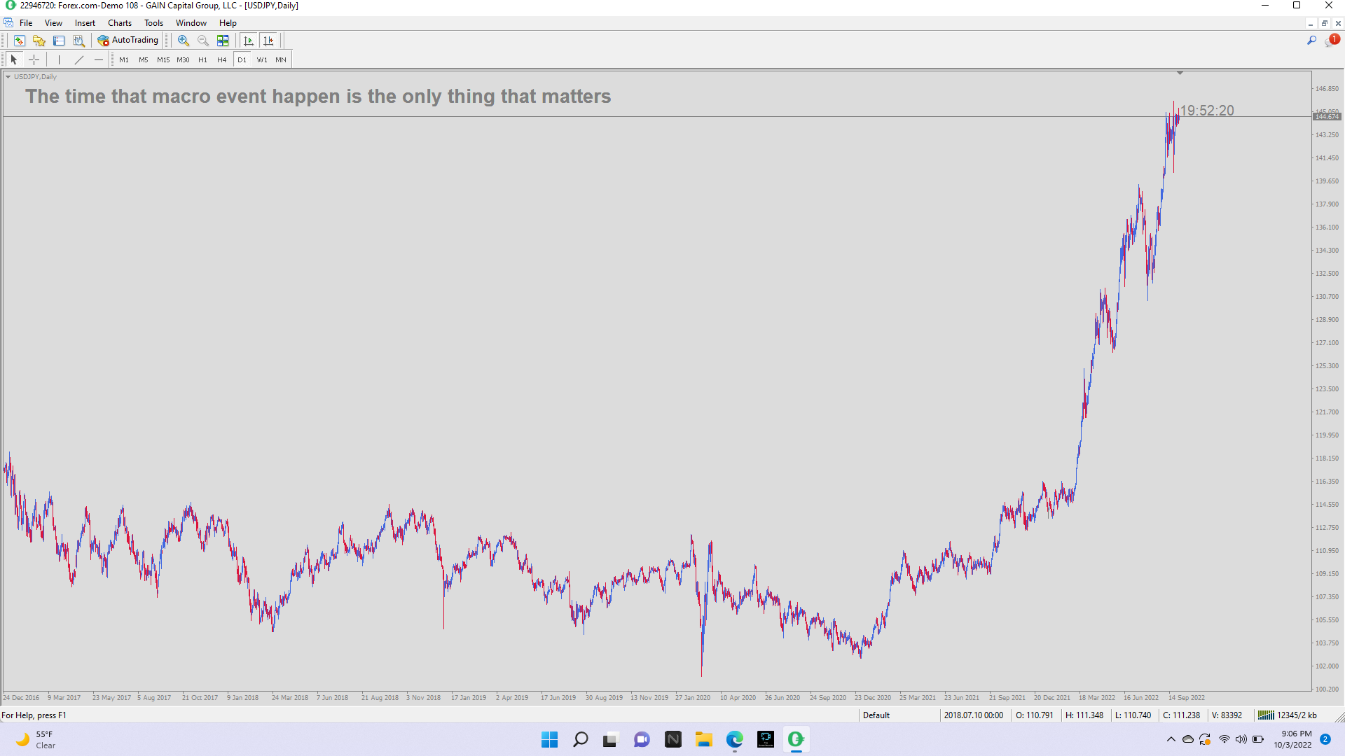Image resolution: width=1345 pixels, height=756 pixels.
Task: Open the Default profile selector
Action: [876, 715]
